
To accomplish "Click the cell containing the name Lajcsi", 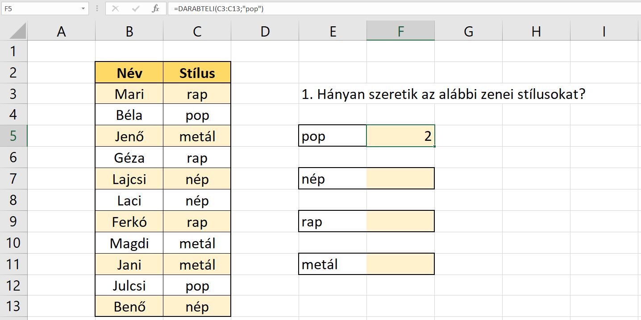I will [x=129, y=179].
